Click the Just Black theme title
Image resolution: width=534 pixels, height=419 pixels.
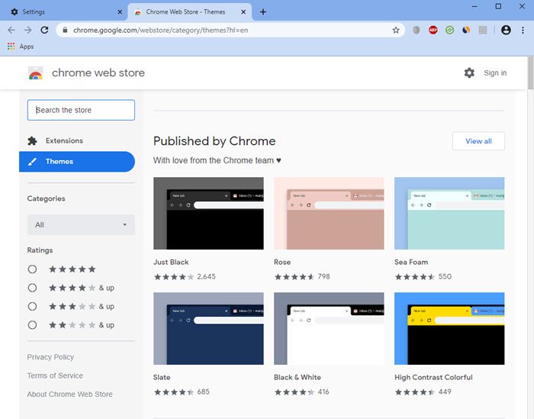coord(171,262)
